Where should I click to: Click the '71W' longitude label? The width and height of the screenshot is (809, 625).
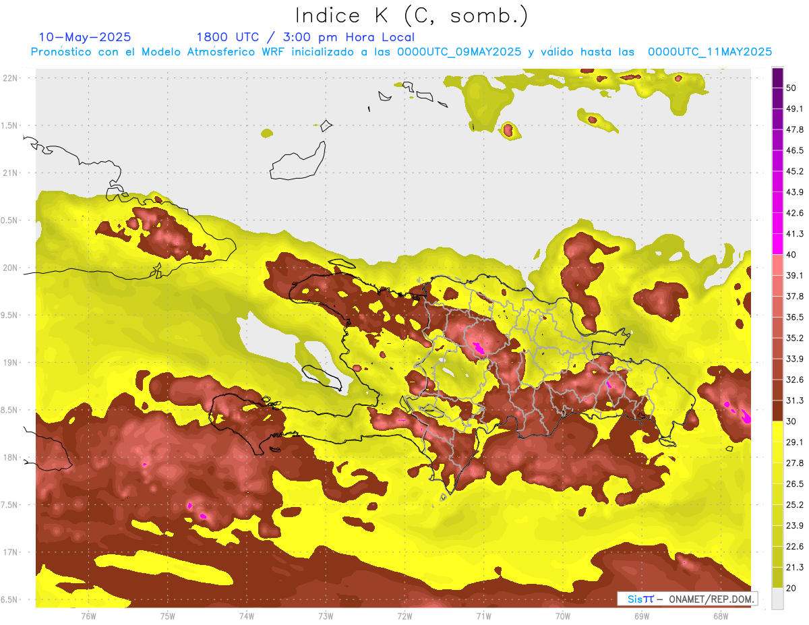(483, 616)
